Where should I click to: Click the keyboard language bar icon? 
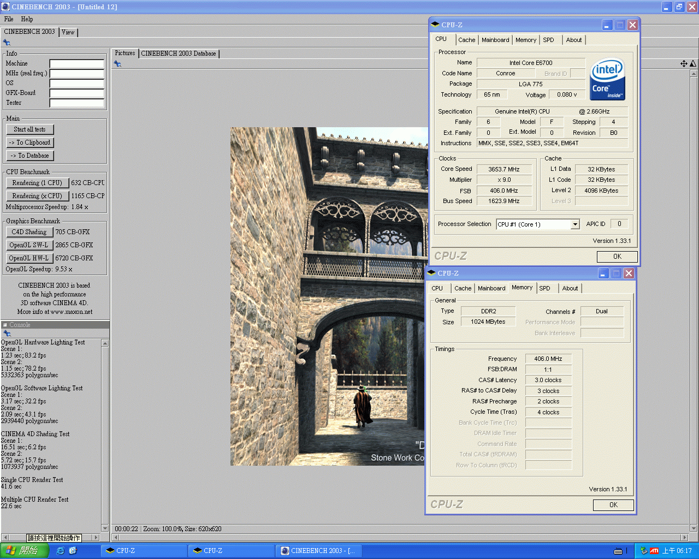click(x=618, y=551)
